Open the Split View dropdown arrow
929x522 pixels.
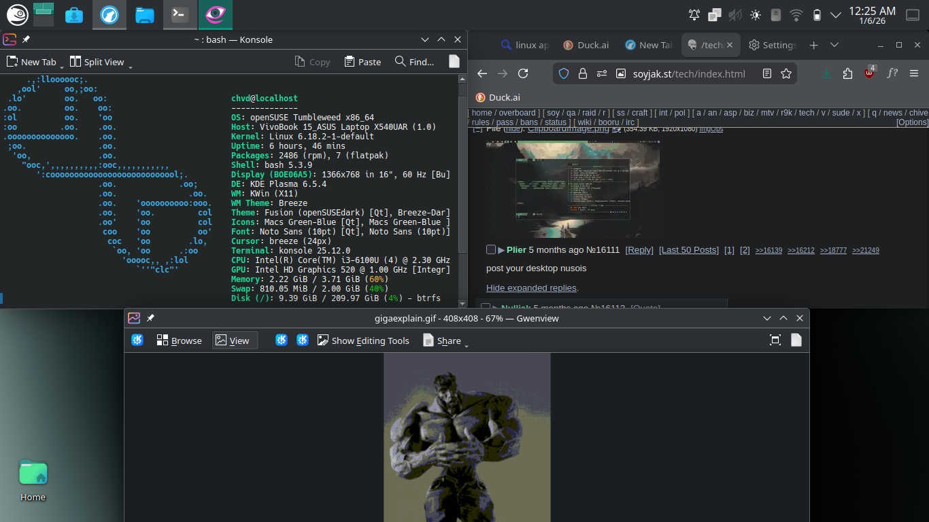click(x=130, y=66)
